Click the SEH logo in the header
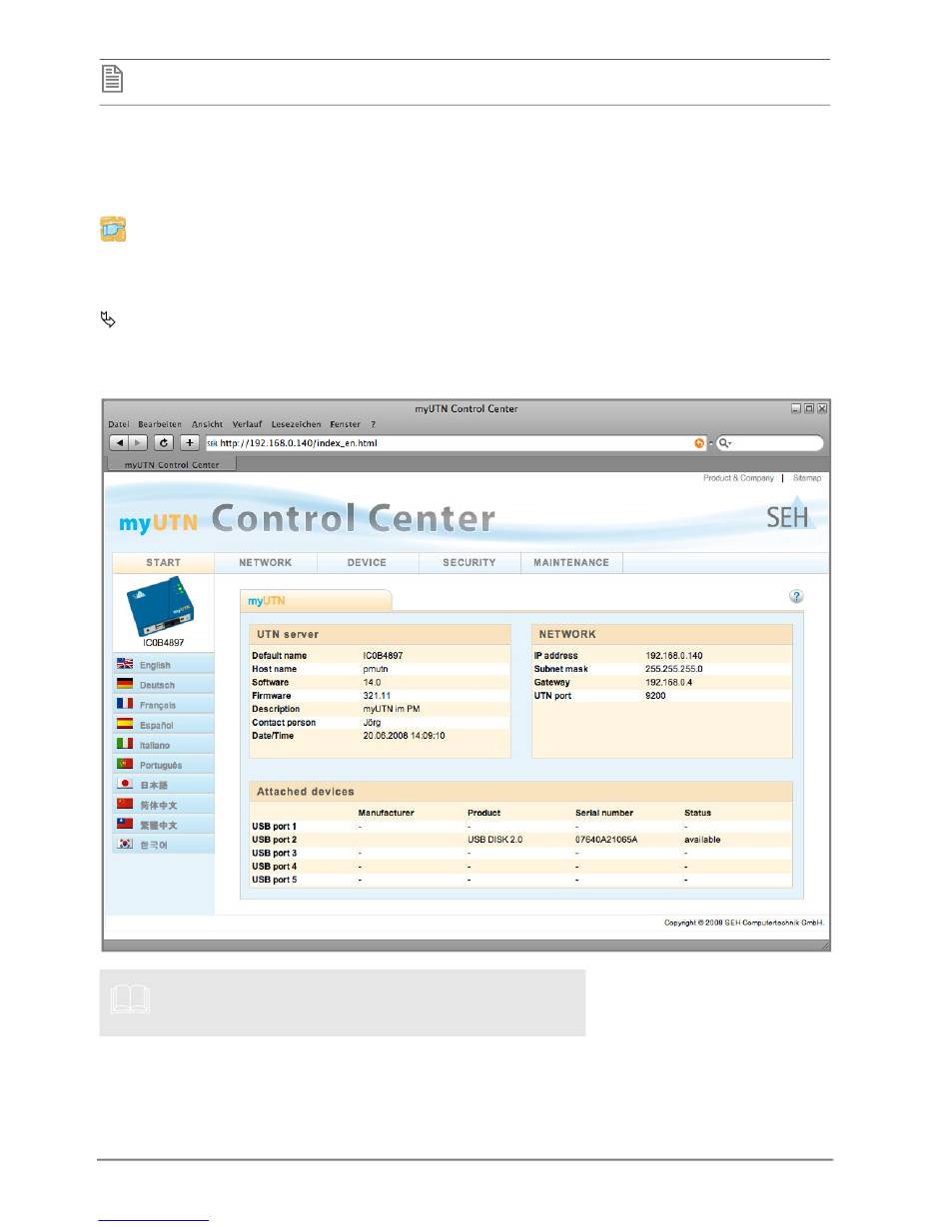Image resolution: width=949 pixels, height=1227 pixels. point(791,516)
